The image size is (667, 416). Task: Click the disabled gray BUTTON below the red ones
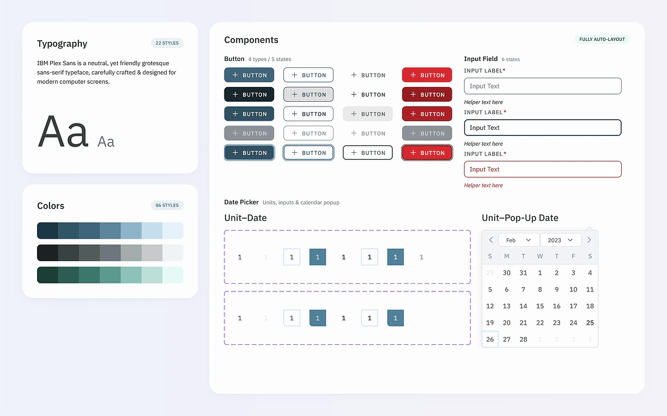pyautogui.click(x=427, y=133)
